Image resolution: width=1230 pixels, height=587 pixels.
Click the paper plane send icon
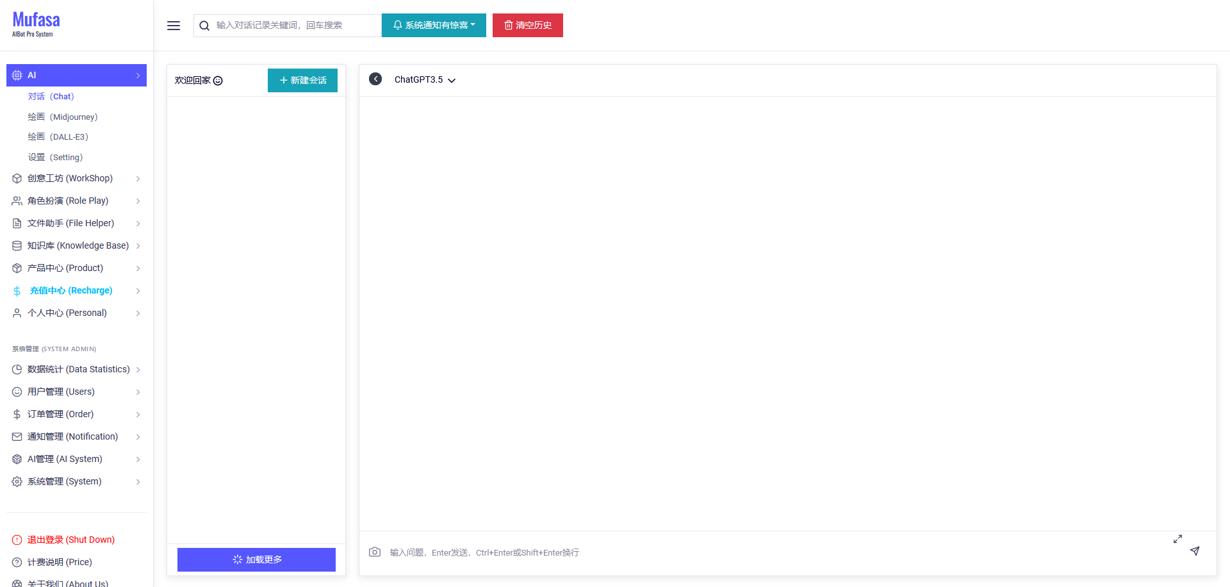tap(1195, 551)
